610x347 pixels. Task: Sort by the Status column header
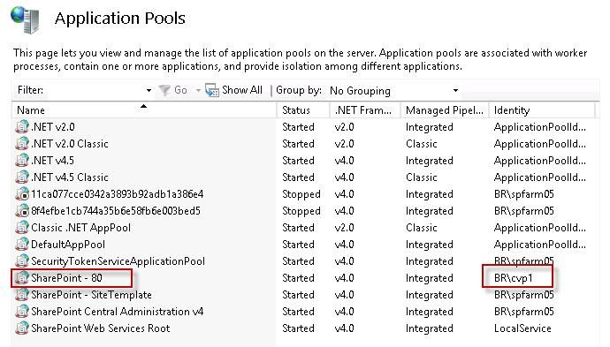[303, 110]
